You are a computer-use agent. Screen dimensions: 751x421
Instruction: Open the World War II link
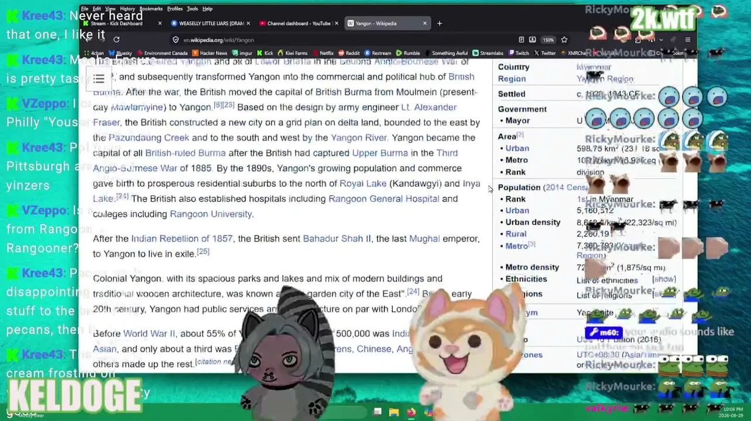pos(149,334)
